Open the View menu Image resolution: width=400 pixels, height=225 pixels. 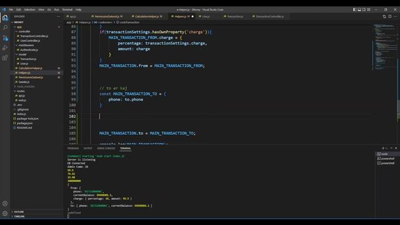(x=41, y=9)
